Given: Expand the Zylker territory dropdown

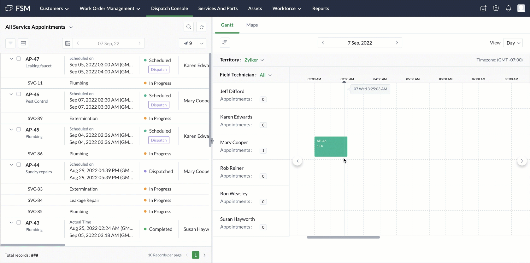Looking at the screenshot, I should click(x=254, y=60).
